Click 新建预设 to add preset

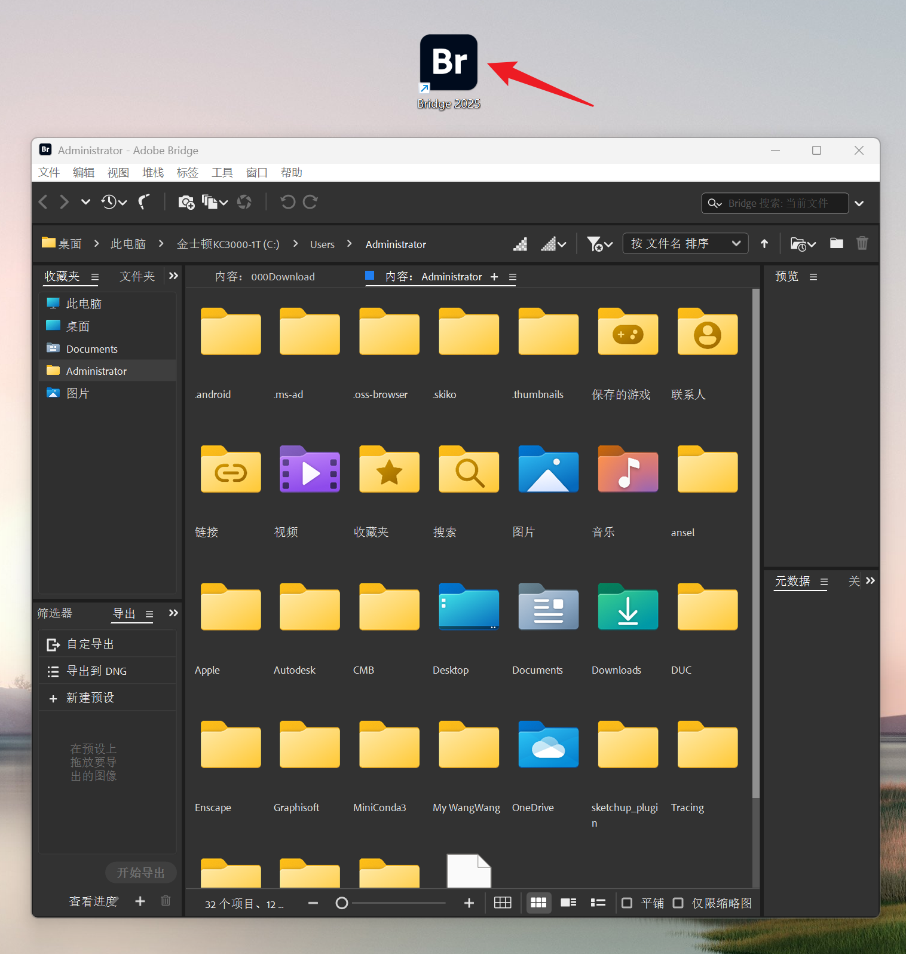pos(108,698)
